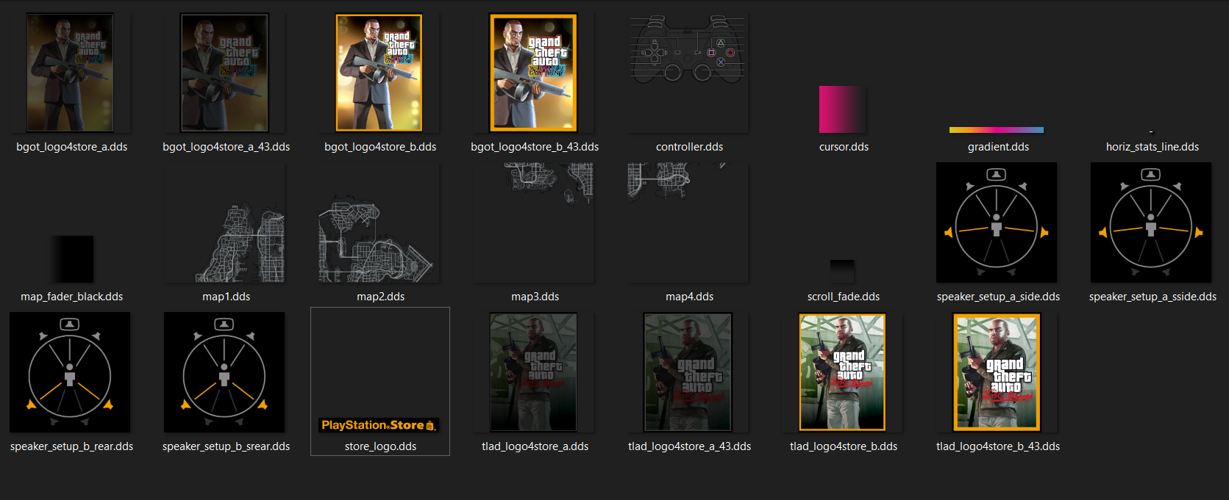Open bgot_logo4store_b_43.dds thumbnail
The width and height of the screenshot is (1229, 500).
534,73
